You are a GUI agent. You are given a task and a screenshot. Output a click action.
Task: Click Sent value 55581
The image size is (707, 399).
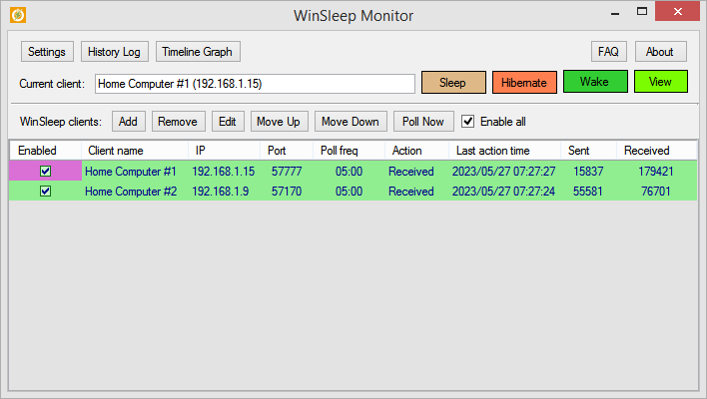pos(588,192)
